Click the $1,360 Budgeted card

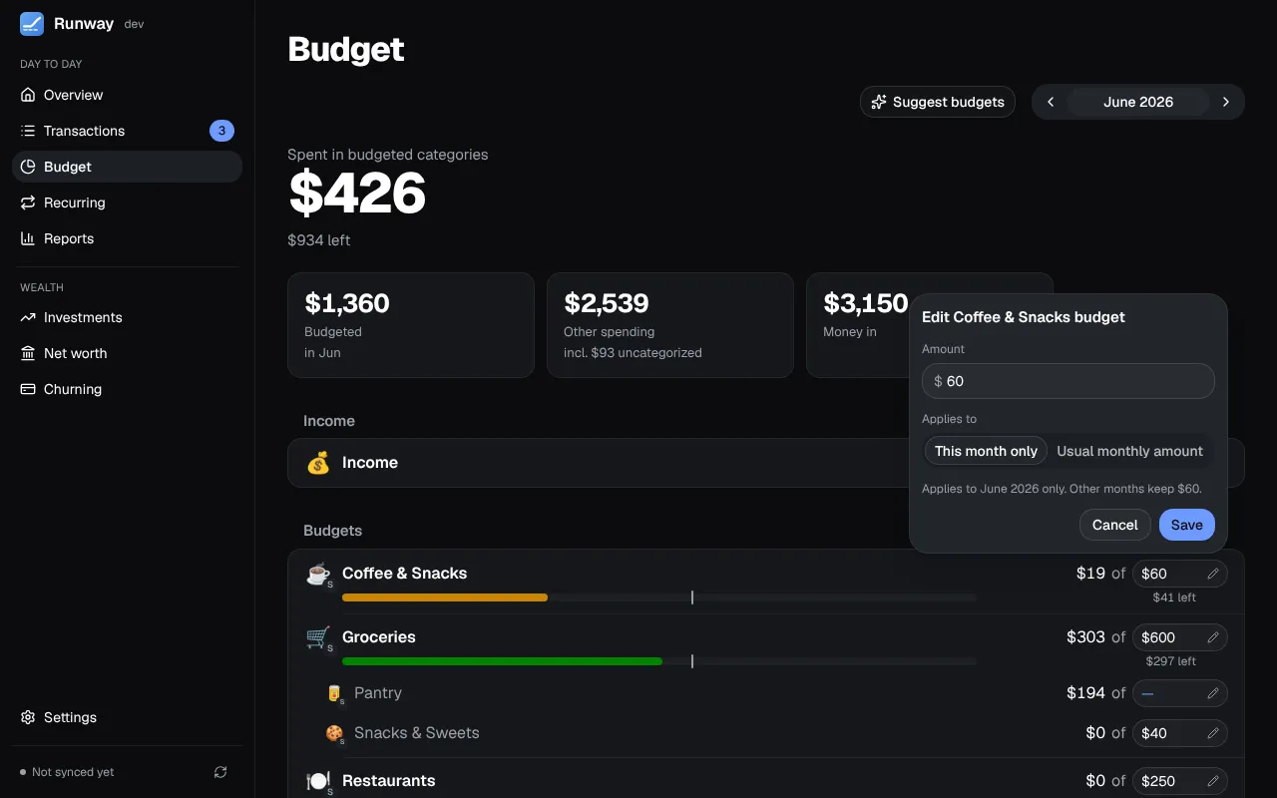(411, 325)
